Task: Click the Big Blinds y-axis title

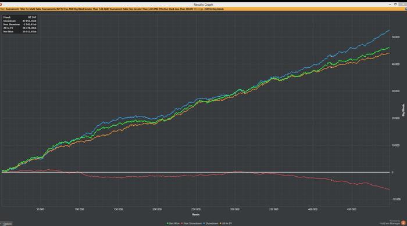Action: coord(404,111)
